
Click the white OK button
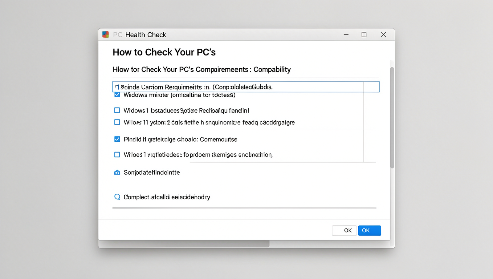[x=344, y=230]
